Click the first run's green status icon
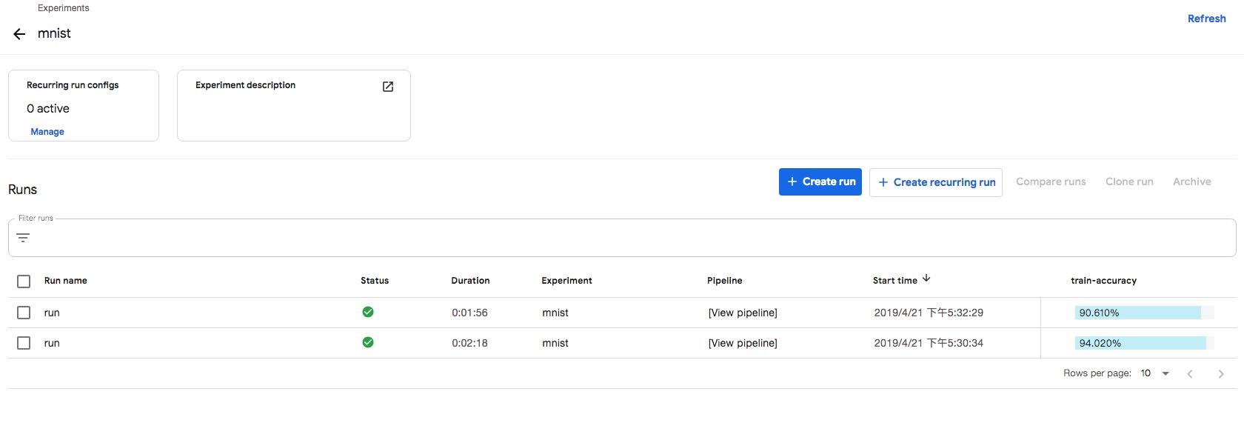The image size is (1244, 440). point(368,312)
